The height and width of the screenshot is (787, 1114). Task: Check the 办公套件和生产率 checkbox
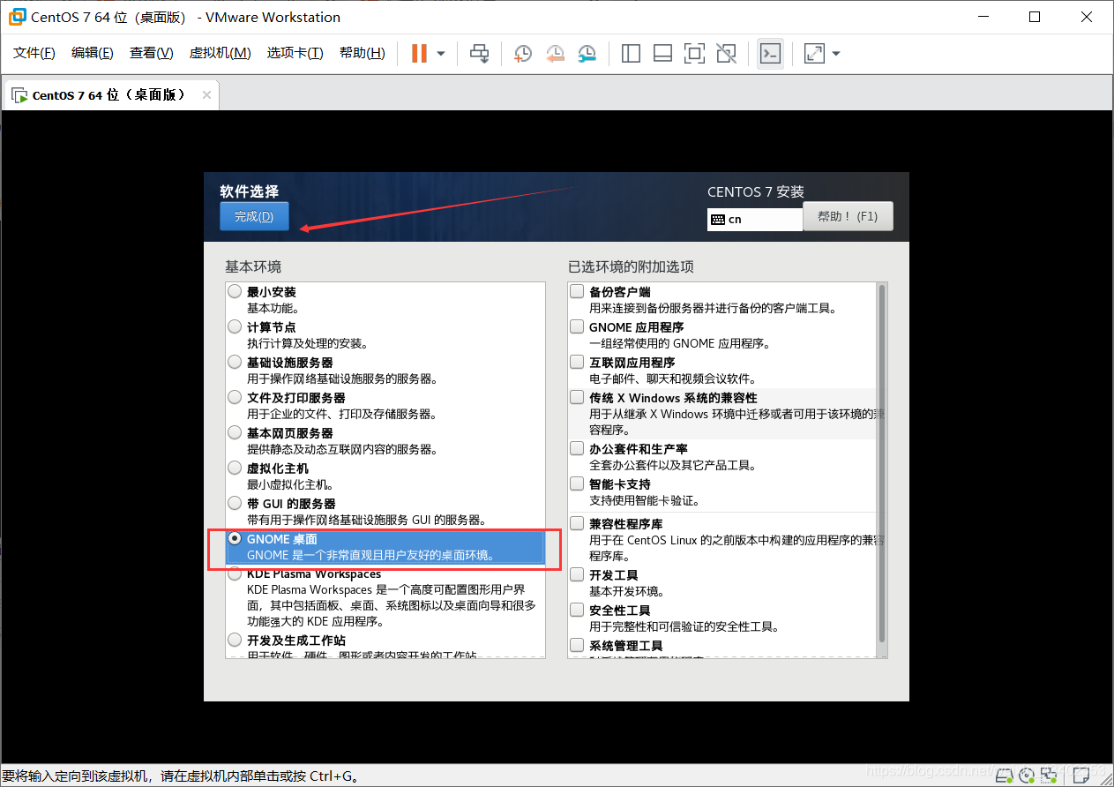tap(577, 448)
